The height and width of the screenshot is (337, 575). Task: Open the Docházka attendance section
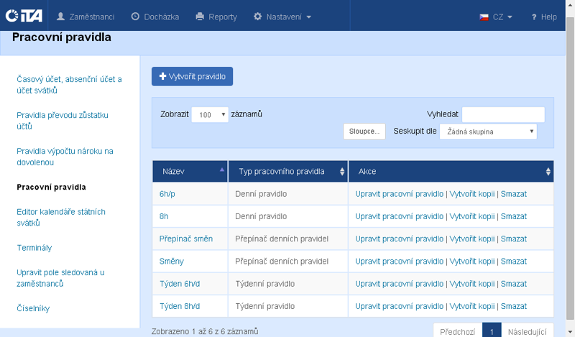pos(155,17)
